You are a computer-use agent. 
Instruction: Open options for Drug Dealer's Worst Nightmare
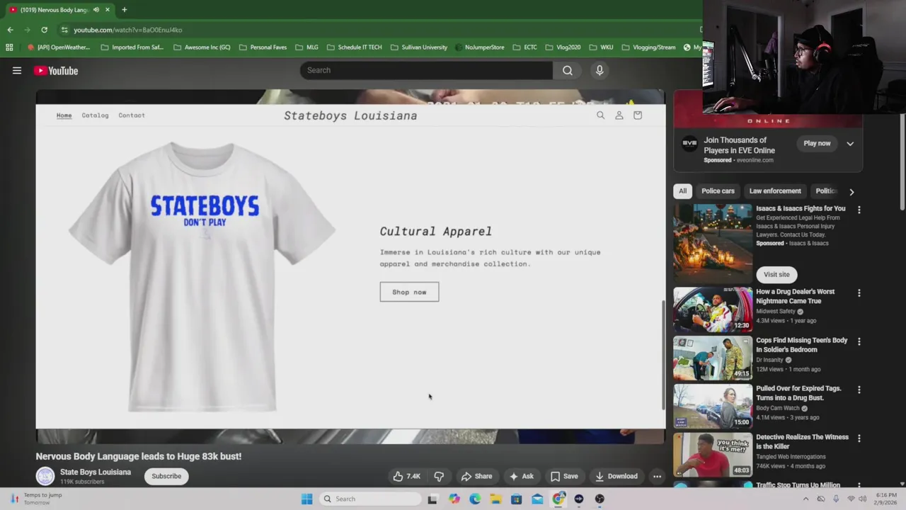click(859, 293)
